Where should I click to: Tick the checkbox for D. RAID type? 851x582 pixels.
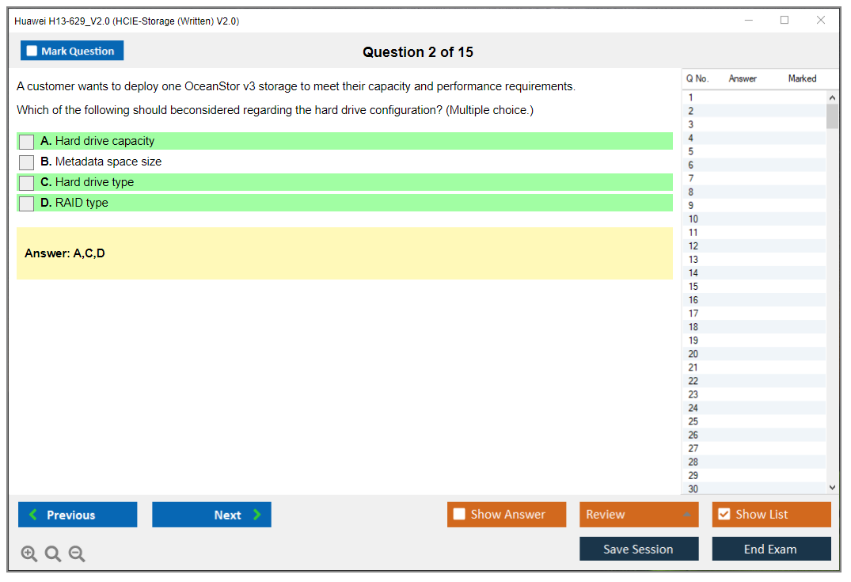27,204
